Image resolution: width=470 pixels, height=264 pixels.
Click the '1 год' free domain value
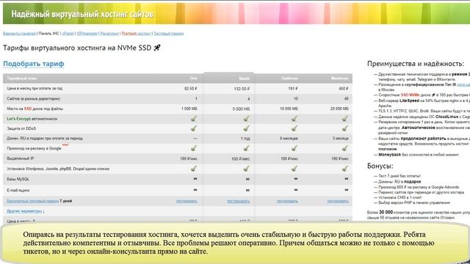(x=245, y=139)
